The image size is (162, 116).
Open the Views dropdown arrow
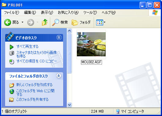(x=104, y=22)
